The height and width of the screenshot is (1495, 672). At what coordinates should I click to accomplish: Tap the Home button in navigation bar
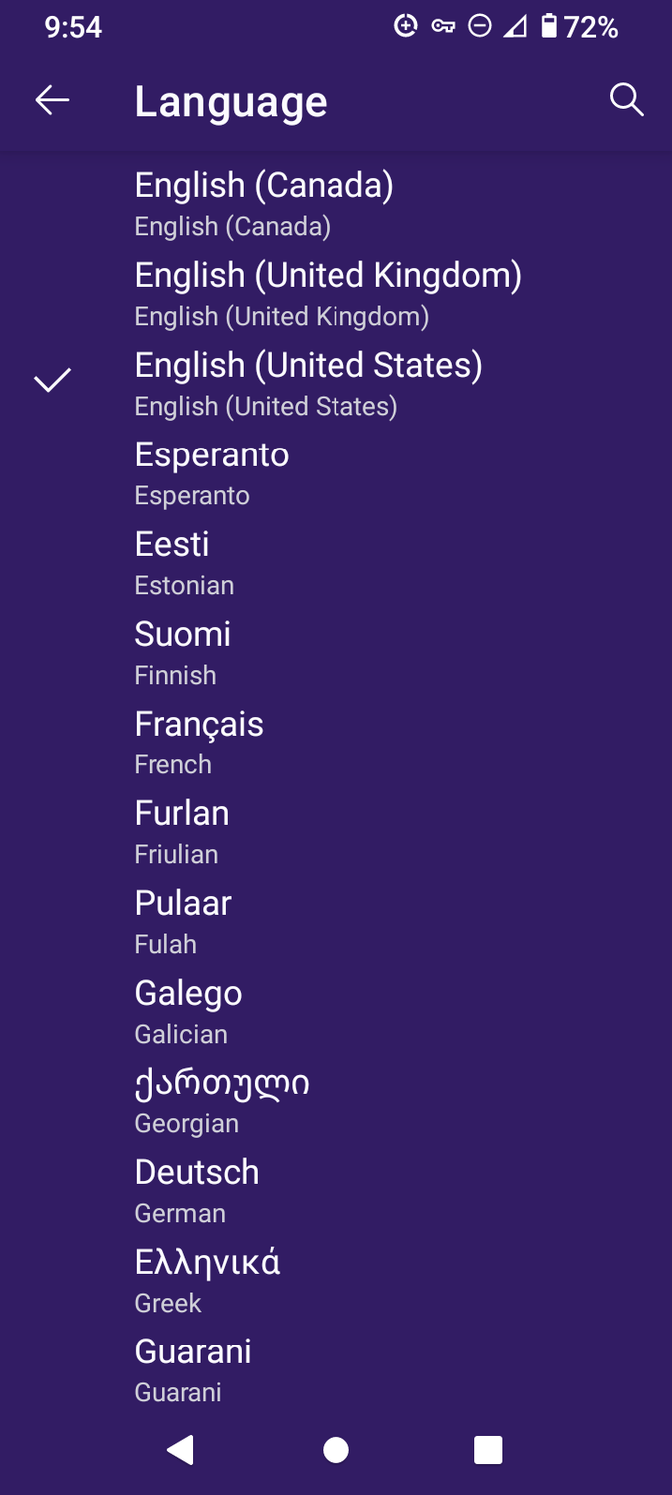[336, 1450]
